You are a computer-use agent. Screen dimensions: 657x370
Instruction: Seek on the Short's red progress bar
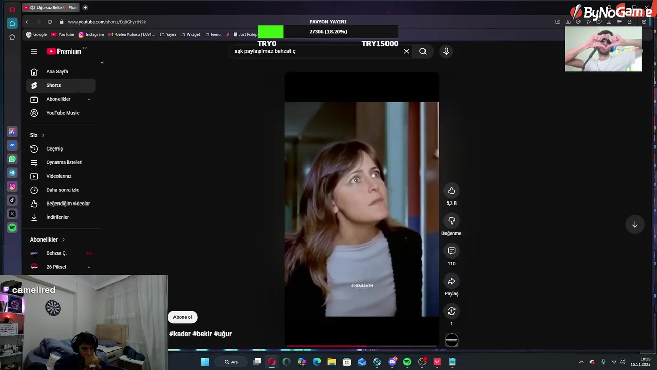pos(362,346)
